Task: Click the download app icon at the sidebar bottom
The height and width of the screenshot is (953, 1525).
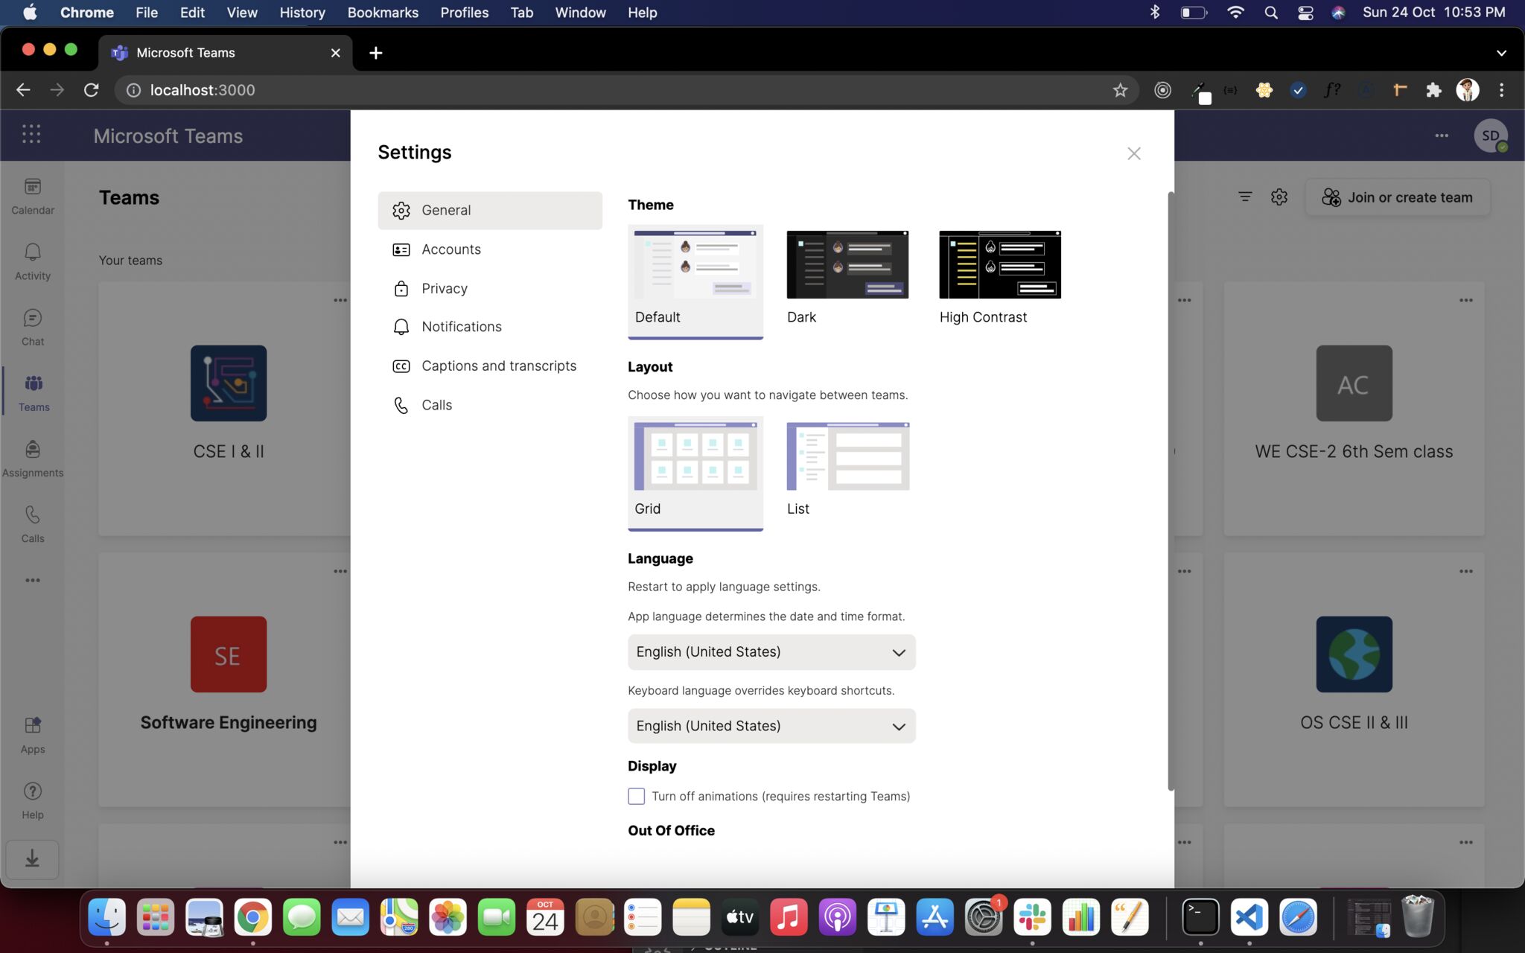Action: coord(32,859)
